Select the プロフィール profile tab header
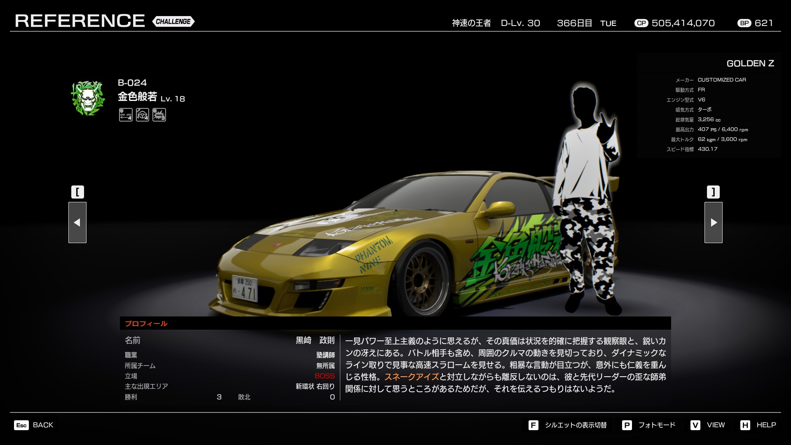 point(146,323)
